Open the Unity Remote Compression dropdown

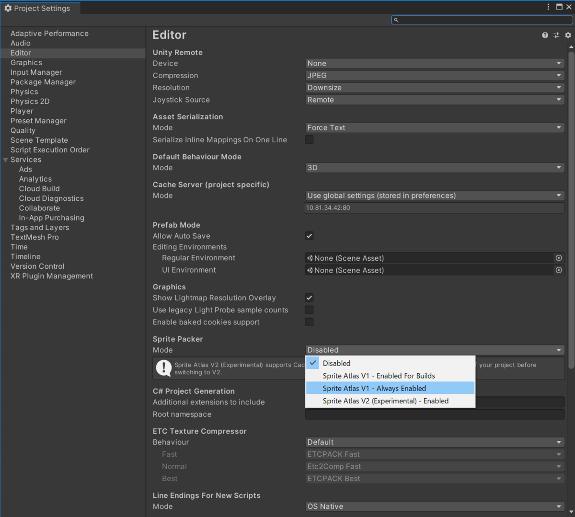coord(434,75)
